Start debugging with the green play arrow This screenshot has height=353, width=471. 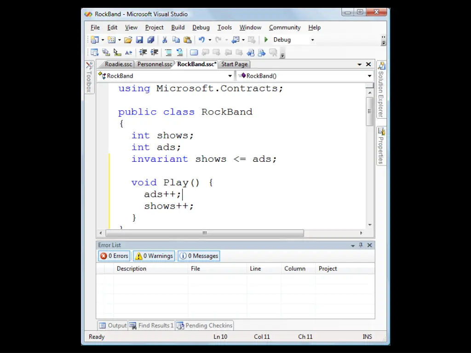coord(266,40)
